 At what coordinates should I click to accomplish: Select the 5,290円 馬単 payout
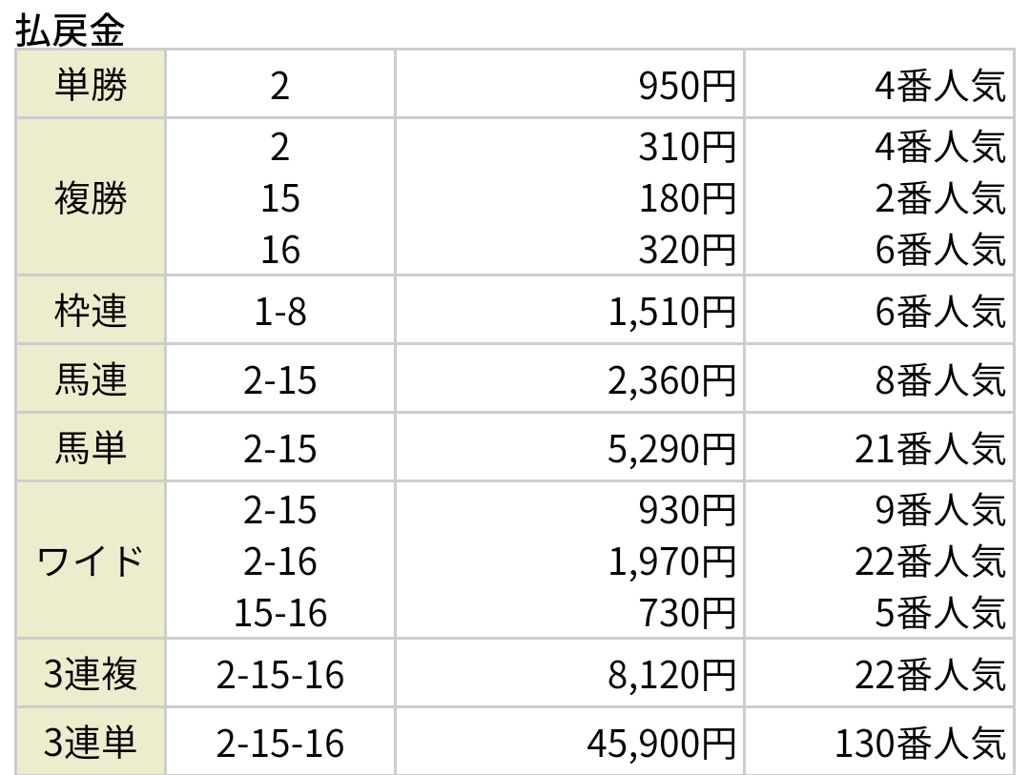(672, 449)
